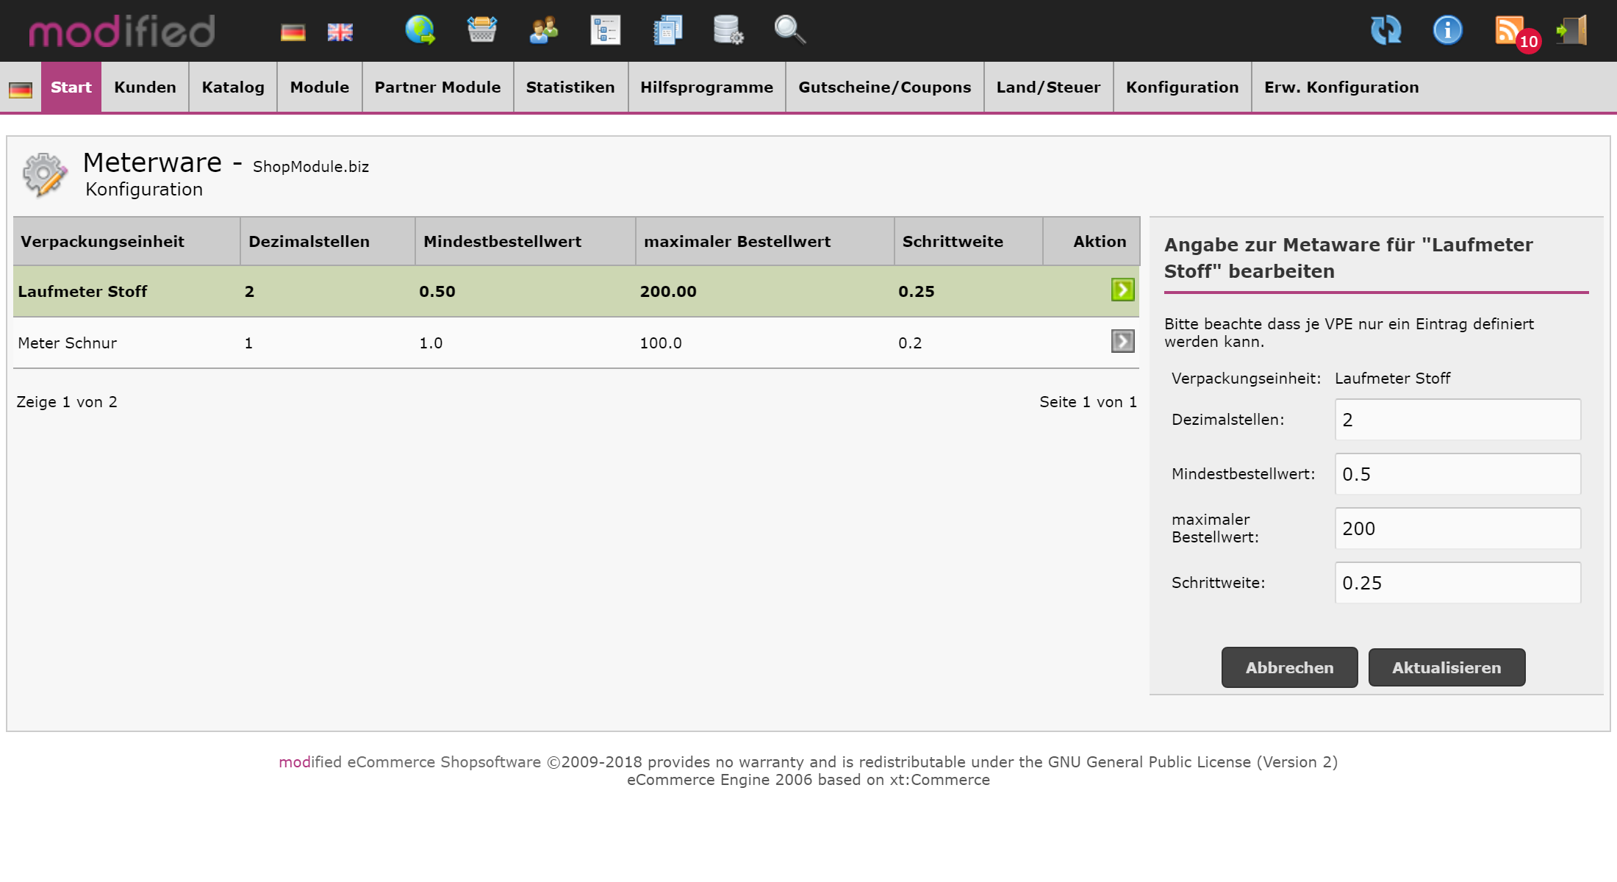
Task: Click the Aktualisieren button
Action: tap(1446, 667)
